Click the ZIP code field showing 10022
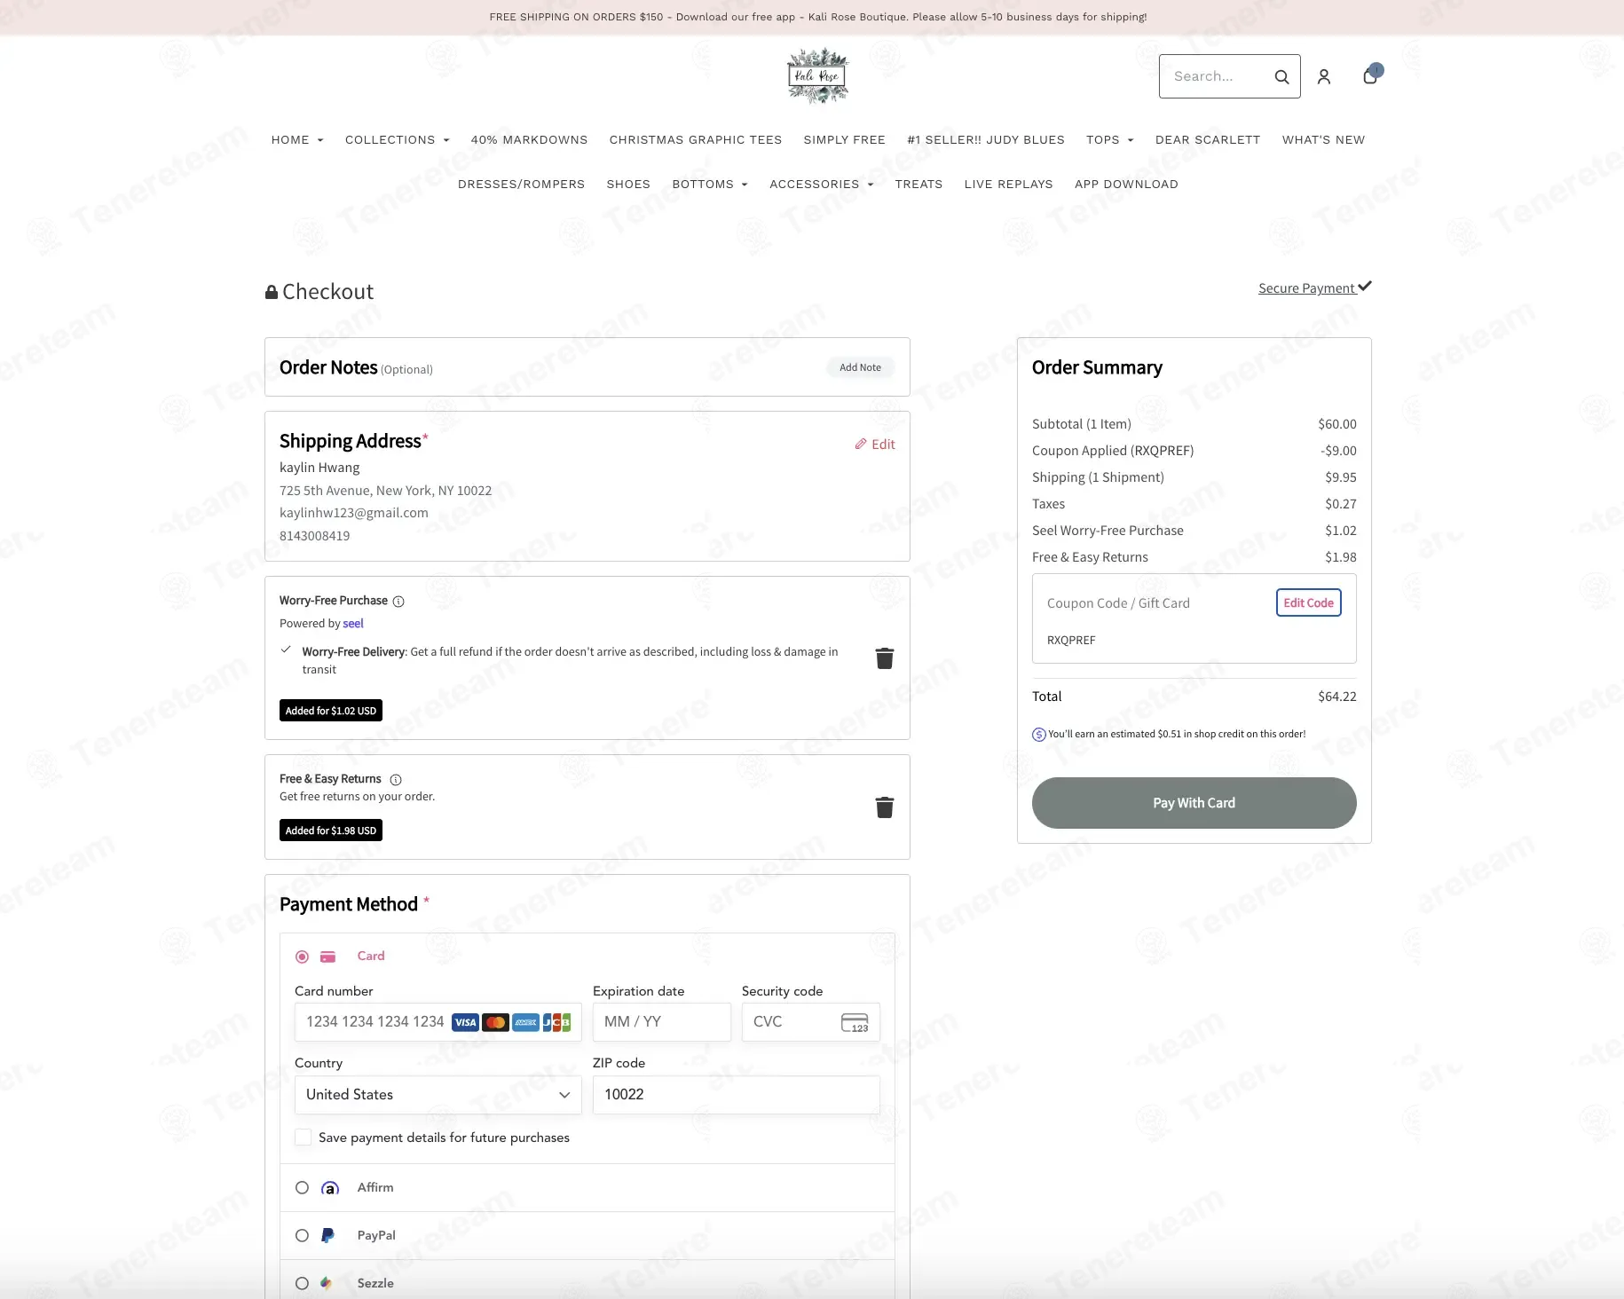 (x=736, y=1095)
